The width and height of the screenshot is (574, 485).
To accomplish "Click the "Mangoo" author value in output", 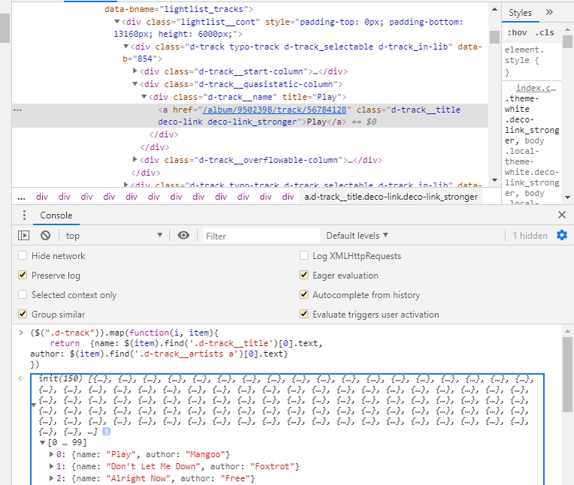I will (x=205, y=454).
